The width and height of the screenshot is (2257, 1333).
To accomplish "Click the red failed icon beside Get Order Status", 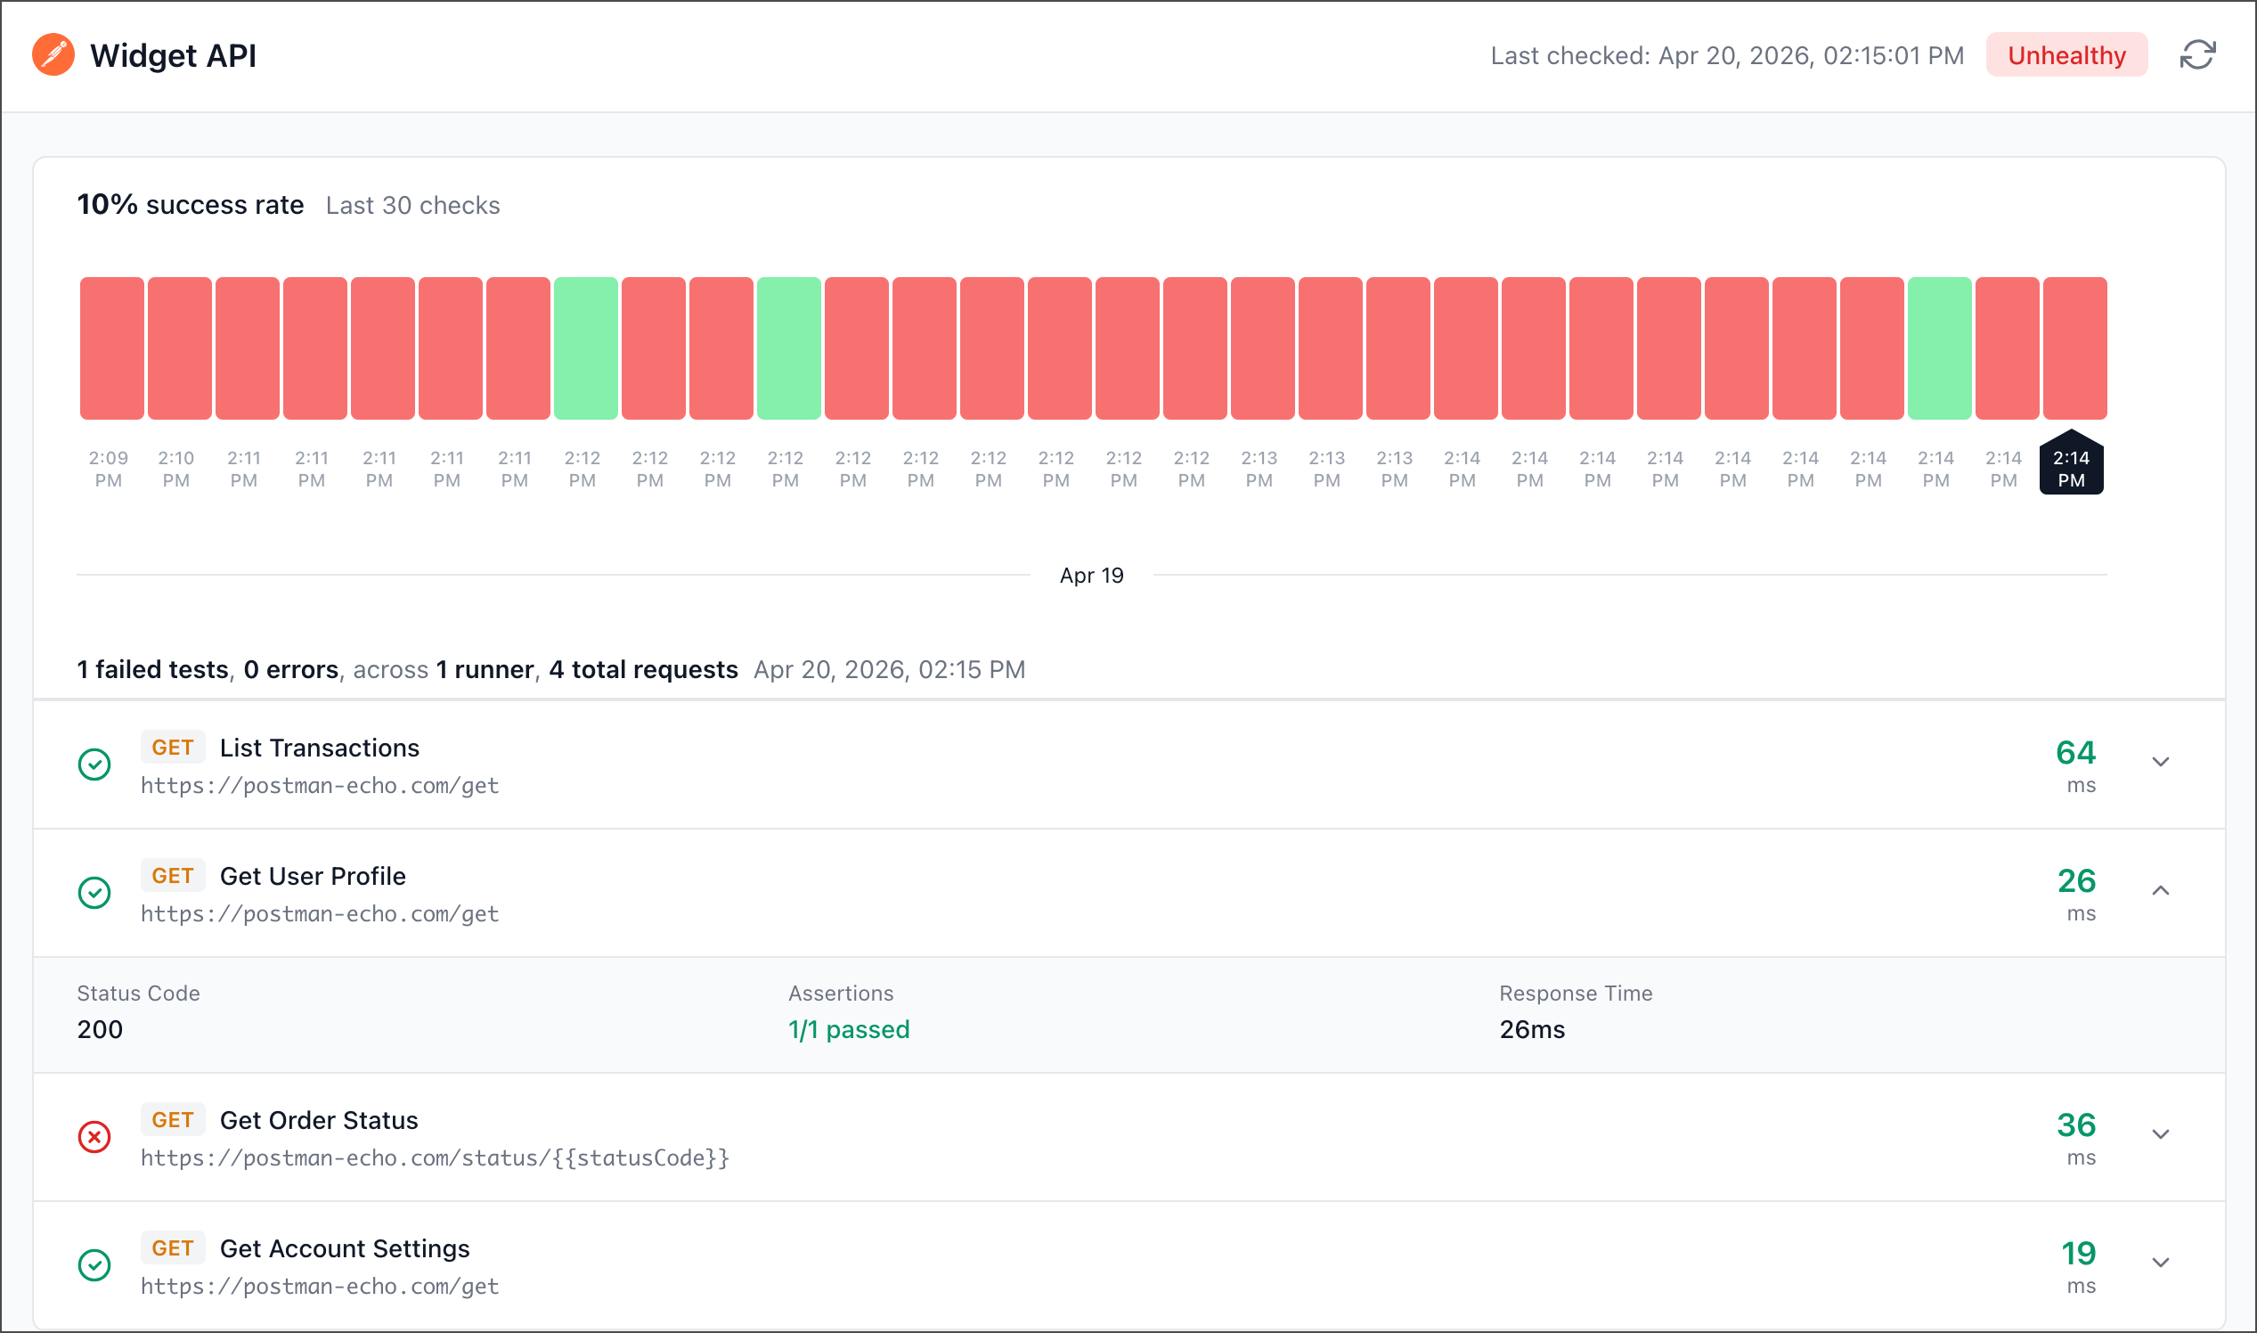I will pos(94,1137).
